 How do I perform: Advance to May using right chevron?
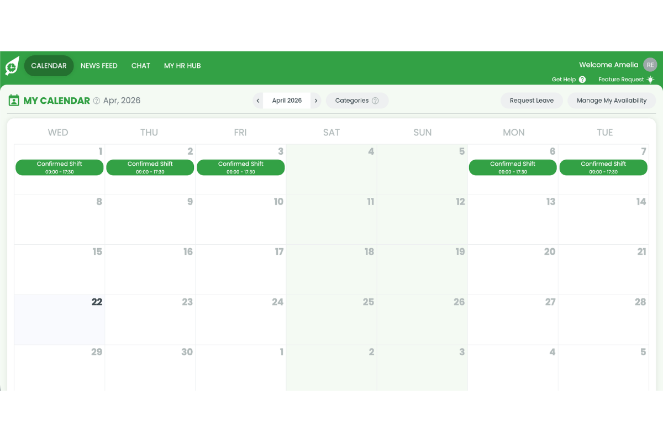(x=315, y=101)
